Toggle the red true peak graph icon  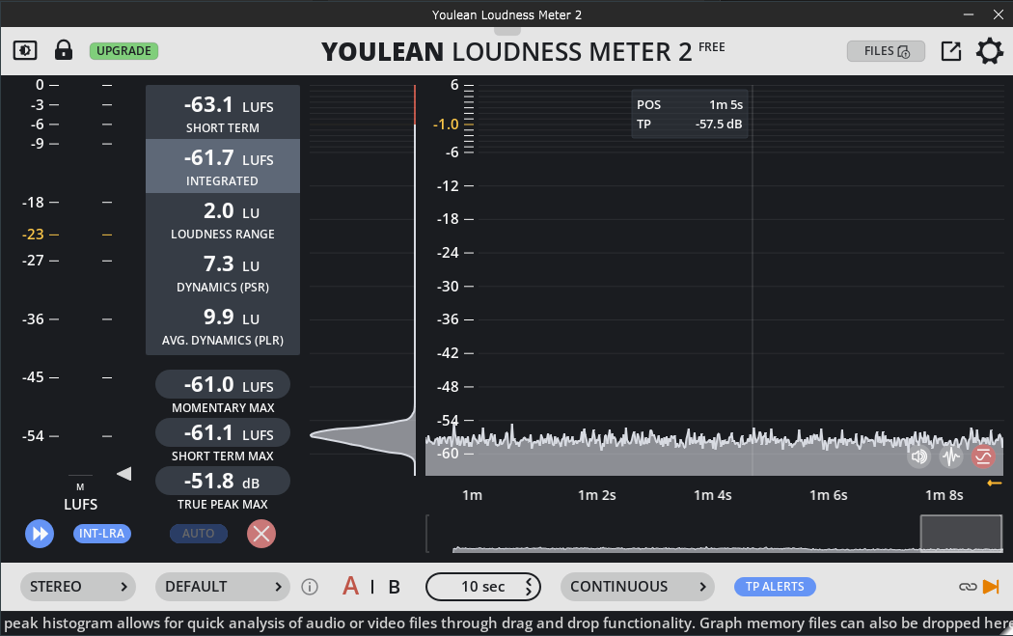pos(983,456)
